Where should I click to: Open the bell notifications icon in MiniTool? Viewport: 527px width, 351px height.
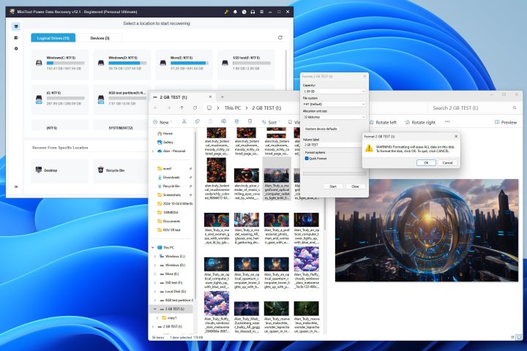pos(235,12)
